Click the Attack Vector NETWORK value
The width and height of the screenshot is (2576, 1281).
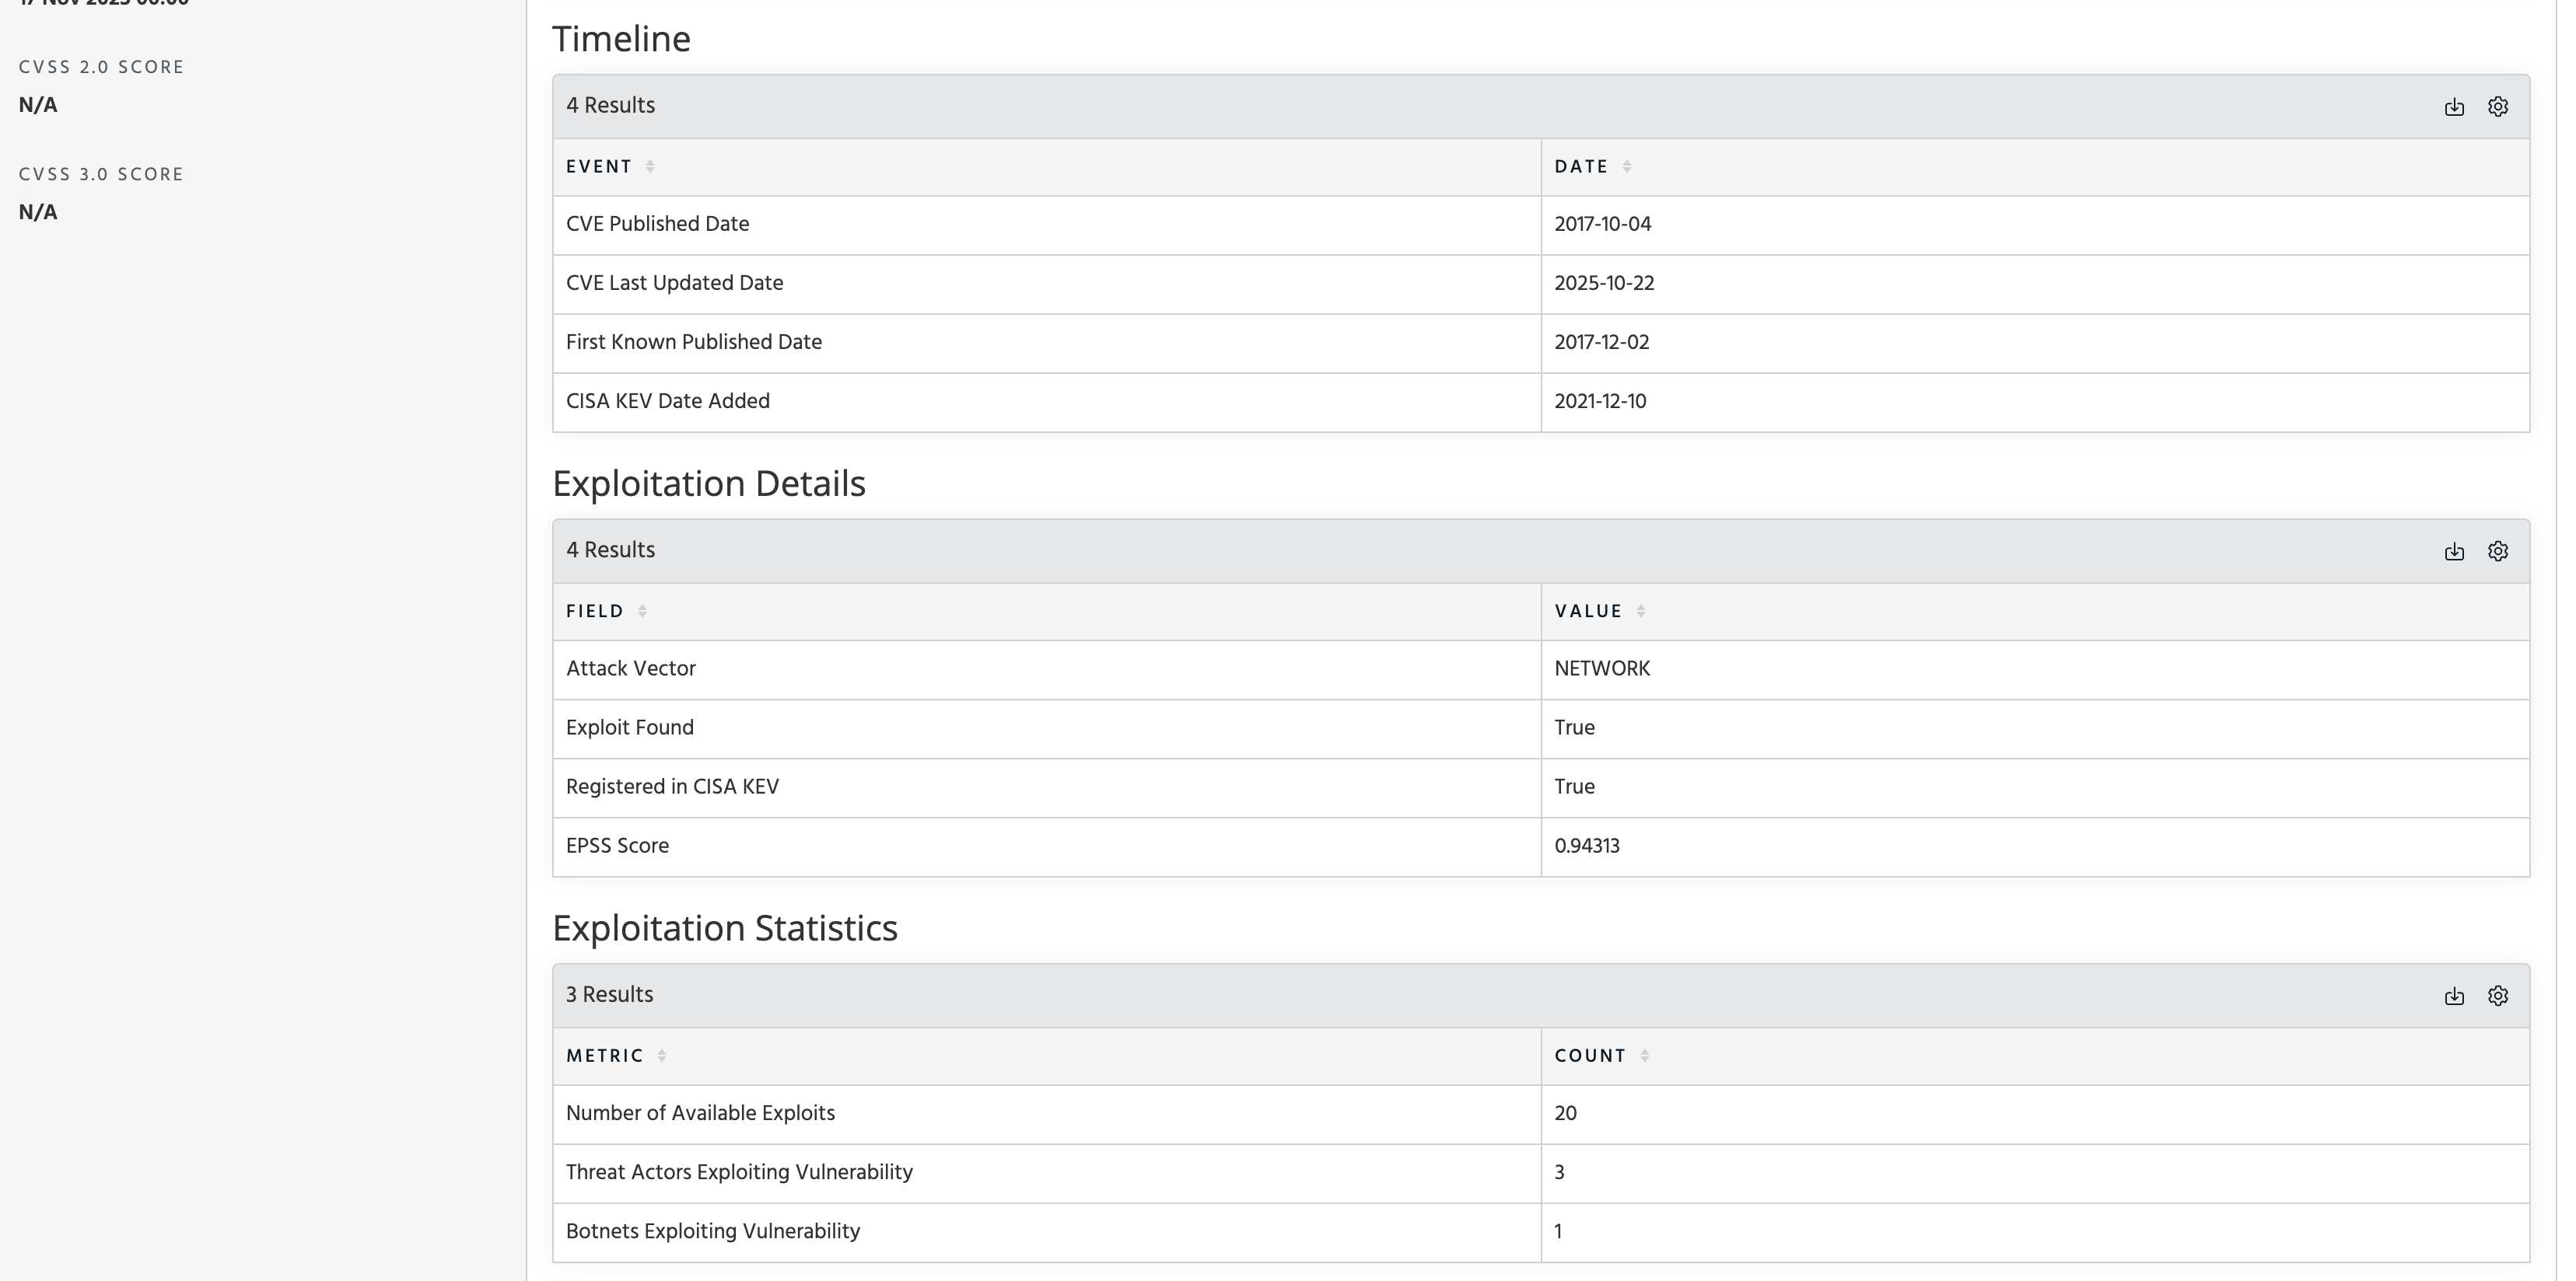click(1602, 669)
